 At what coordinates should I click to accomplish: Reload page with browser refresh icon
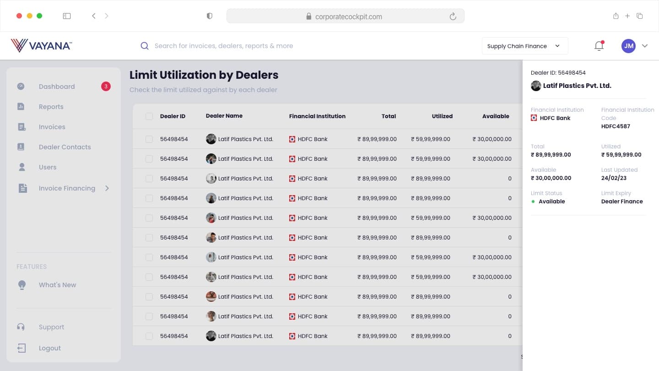453,16
